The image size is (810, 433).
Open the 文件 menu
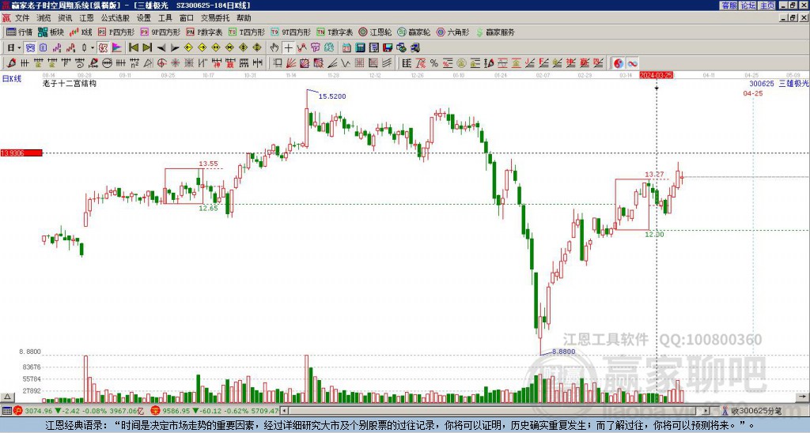pyautogui.click(x=22, y=18)
